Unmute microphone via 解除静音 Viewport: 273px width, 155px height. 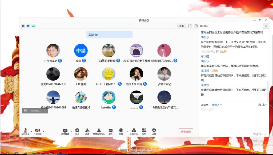(26, 131)
